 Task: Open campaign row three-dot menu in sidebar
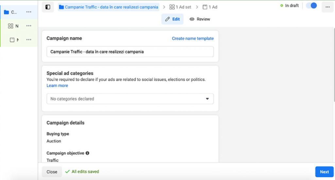tap(29, 12)
